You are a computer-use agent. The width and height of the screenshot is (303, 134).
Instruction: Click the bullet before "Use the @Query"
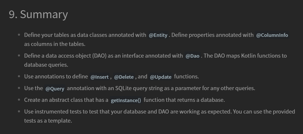(19, 88)
